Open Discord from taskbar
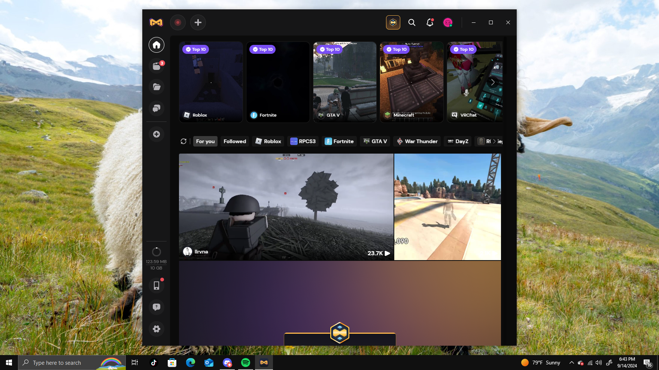 pyautogui.click(x=227, y=363)
